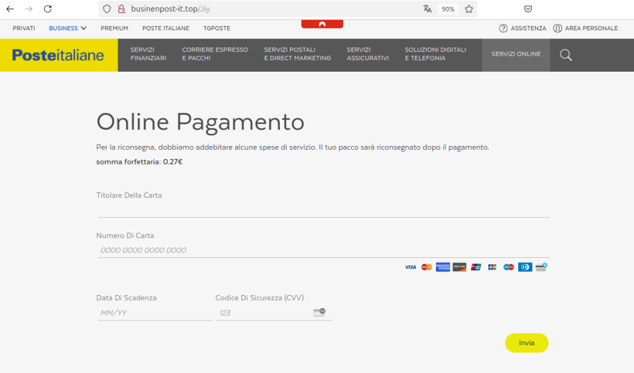The image size is (634, 373).
Task: Click the UnionPay card logo
Action: tap(476, 267)
